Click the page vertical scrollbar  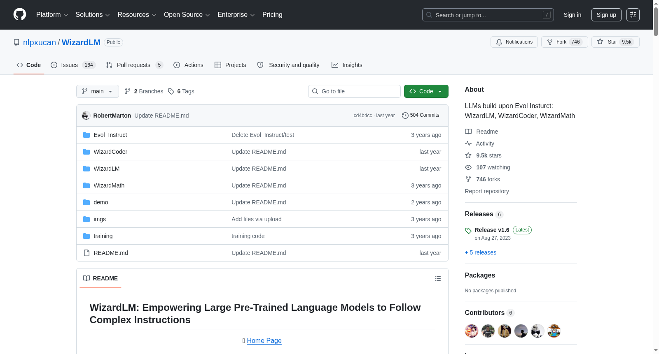(x=656, y=177)
